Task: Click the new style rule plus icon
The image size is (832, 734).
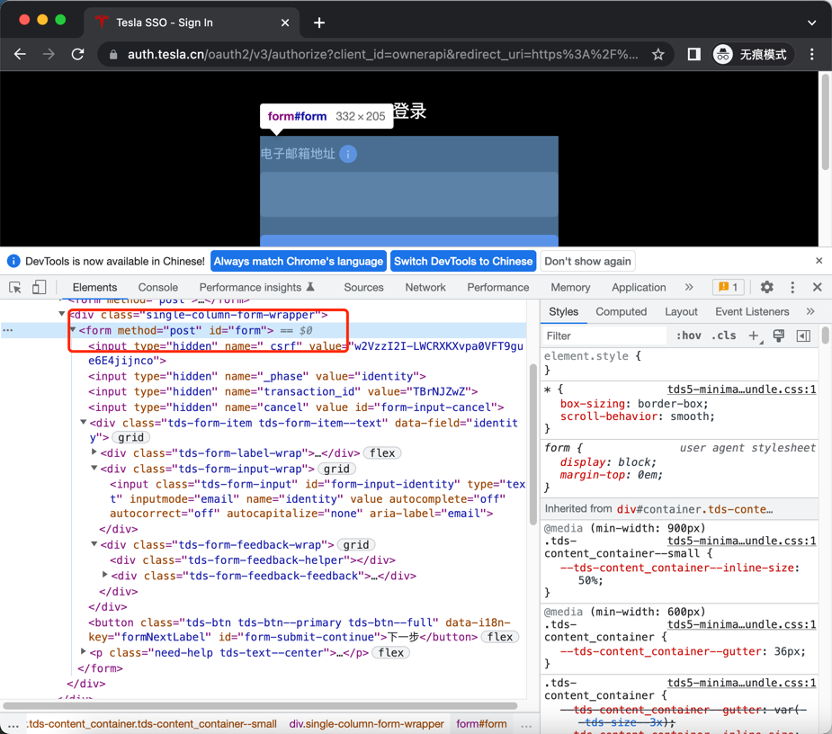Action: [754, 336]
